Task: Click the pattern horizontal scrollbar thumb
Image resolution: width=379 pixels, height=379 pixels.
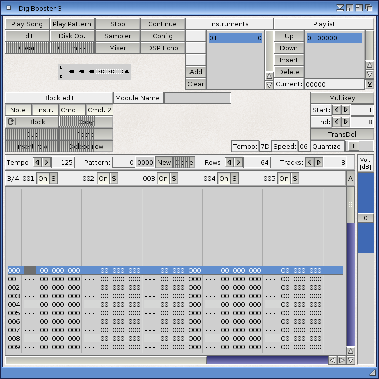Action: tap(106, 360)
